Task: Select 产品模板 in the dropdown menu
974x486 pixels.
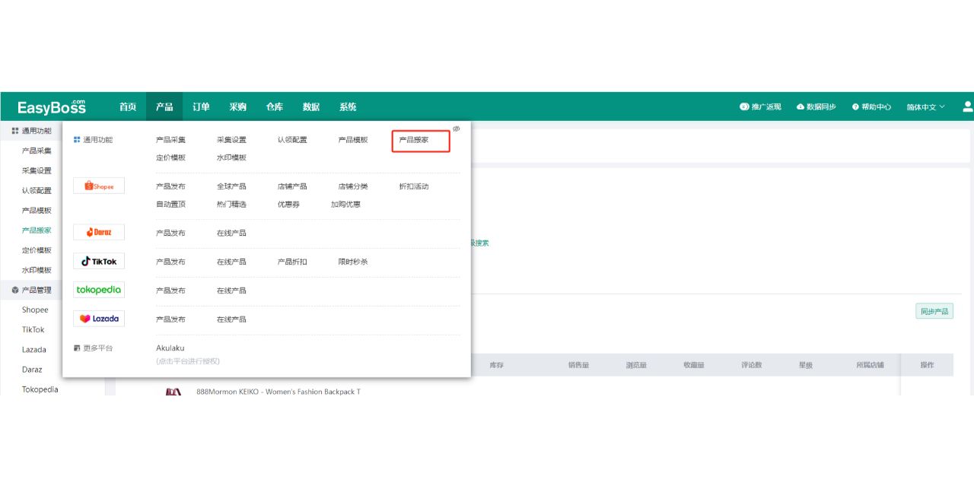Action: [x=353, y=140]
